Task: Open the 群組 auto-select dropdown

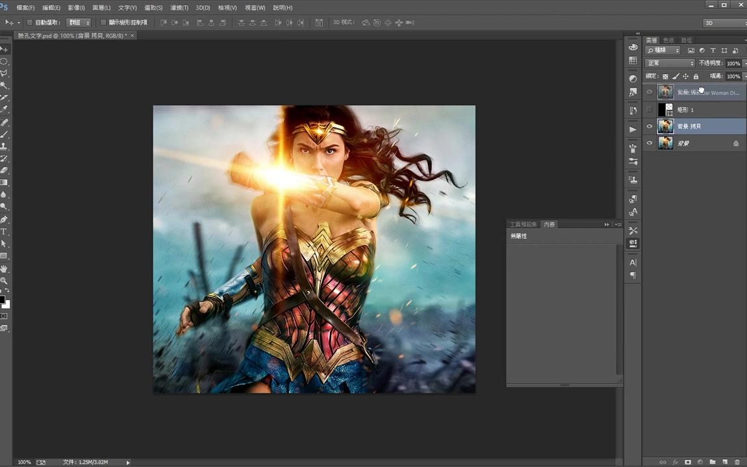Action: tap(79, 23)
